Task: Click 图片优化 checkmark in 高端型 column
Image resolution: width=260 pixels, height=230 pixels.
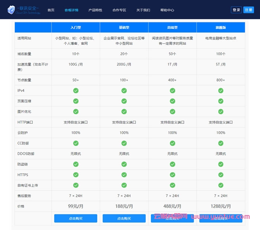Action: [x=172, y=111]
